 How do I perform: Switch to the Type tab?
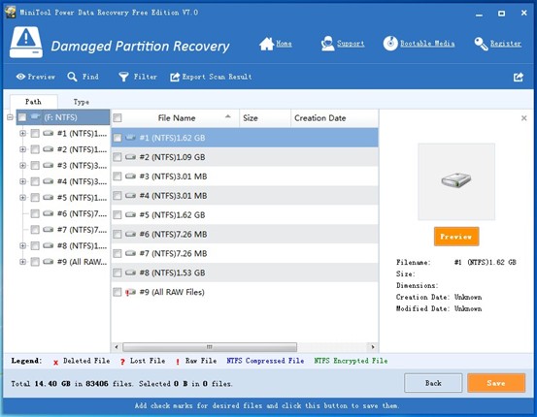click(x=82, y=102)
